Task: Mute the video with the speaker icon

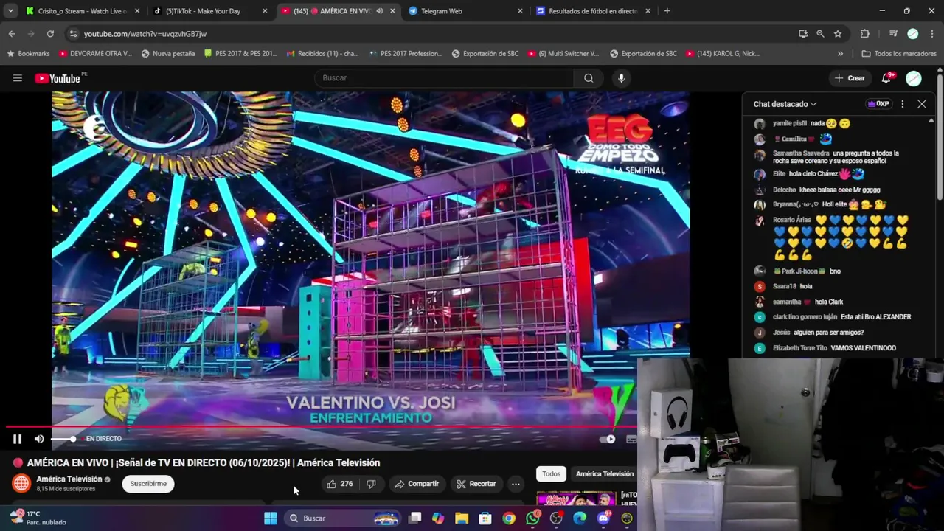Action: (39, 439)
